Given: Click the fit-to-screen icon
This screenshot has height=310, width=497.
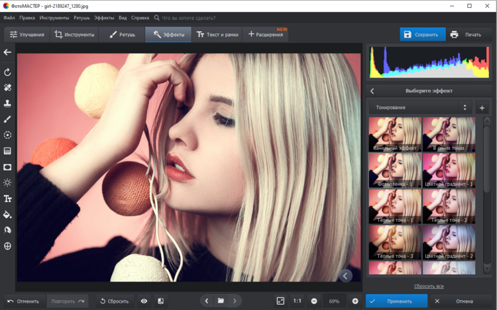Looking at the screenshot, I should pos(280,301).
